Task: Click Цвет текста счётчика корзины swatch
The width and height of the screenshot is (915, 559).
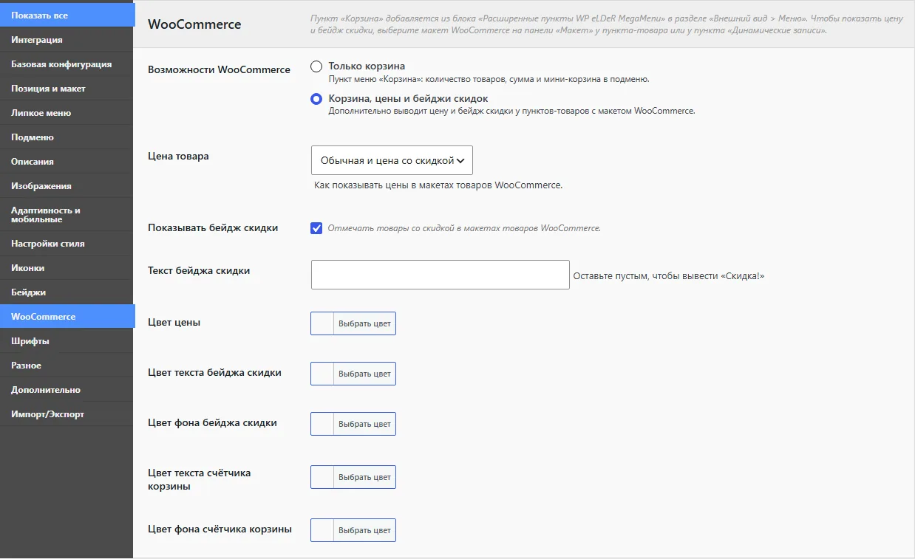Action: 322,477
